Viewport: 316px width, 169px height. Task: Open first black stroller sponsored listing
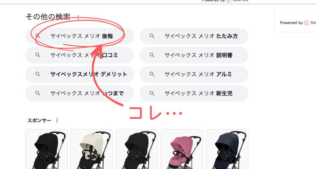click(x=47, y=150)
